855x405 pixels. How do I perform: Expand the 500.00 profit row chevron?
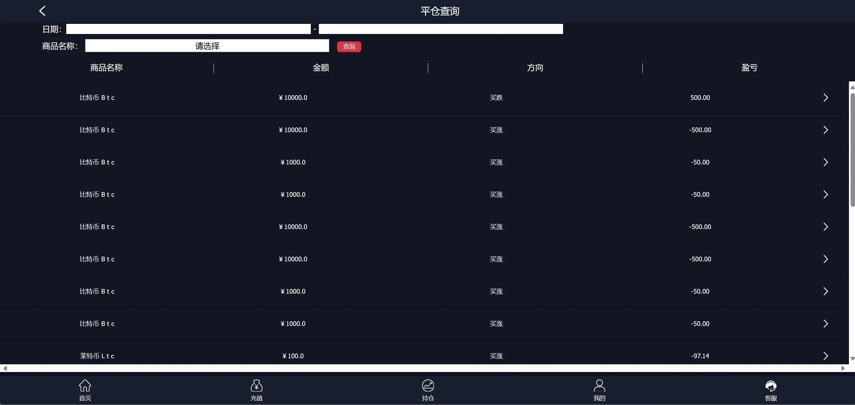pyautogui.click(x=825, y=98)
